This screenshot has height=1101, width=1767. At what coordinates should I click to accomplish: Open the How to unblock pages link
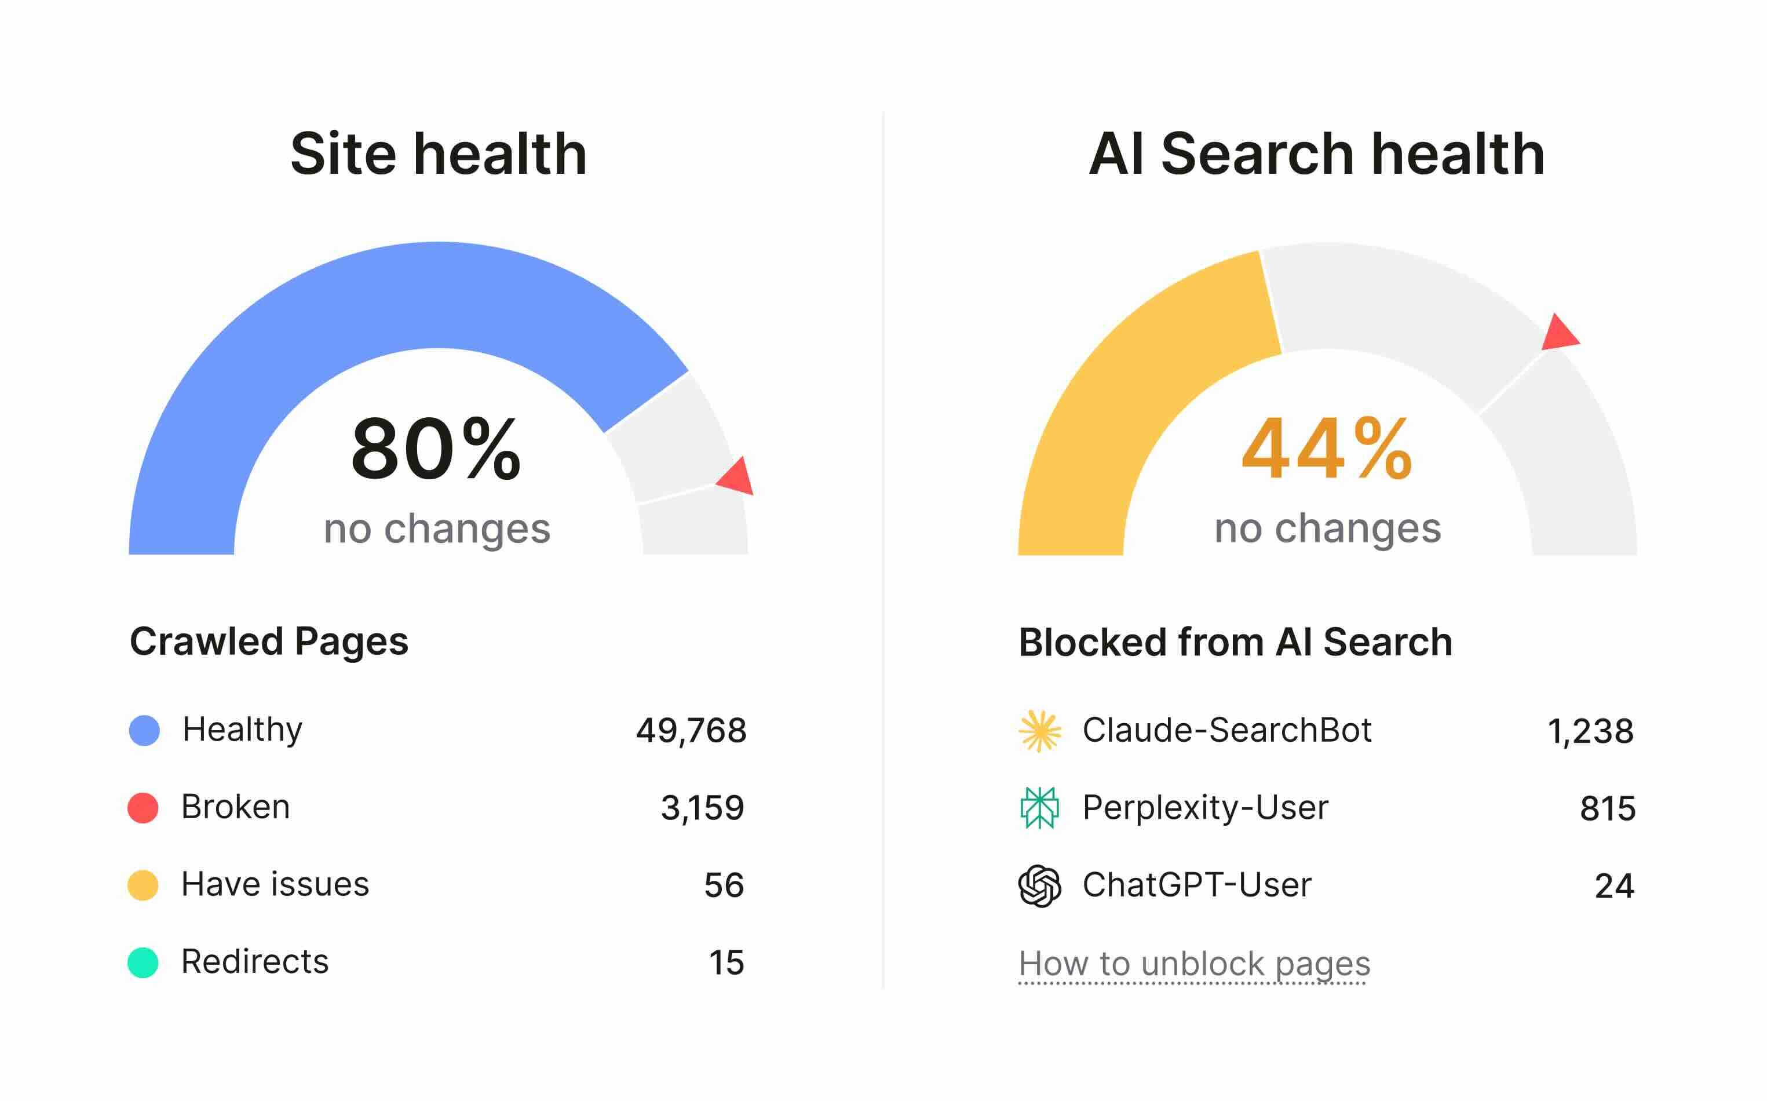[1194, 963]
